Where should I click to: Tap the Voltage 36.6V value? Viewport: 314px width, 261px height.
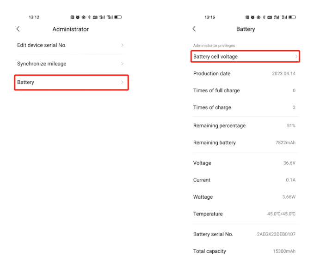(289, 163)
